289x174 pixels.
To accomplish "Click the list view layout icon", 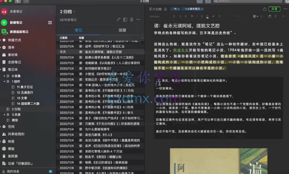I will 125,19.
